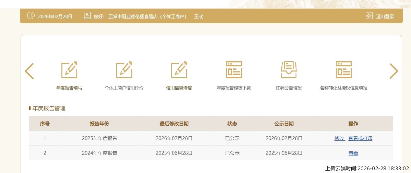This screenshot has height=173, width=411.
Task: Click the logout door icon
Action: (x=369, y=16)
